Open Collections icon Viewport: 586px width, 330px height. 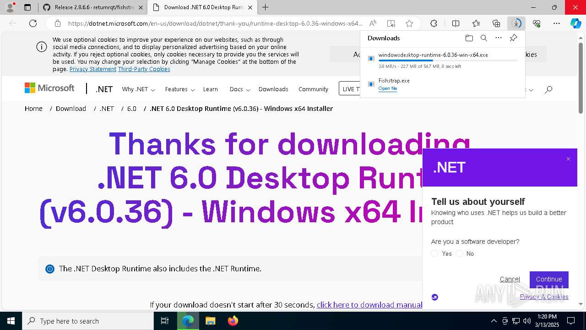coord(496,23)
